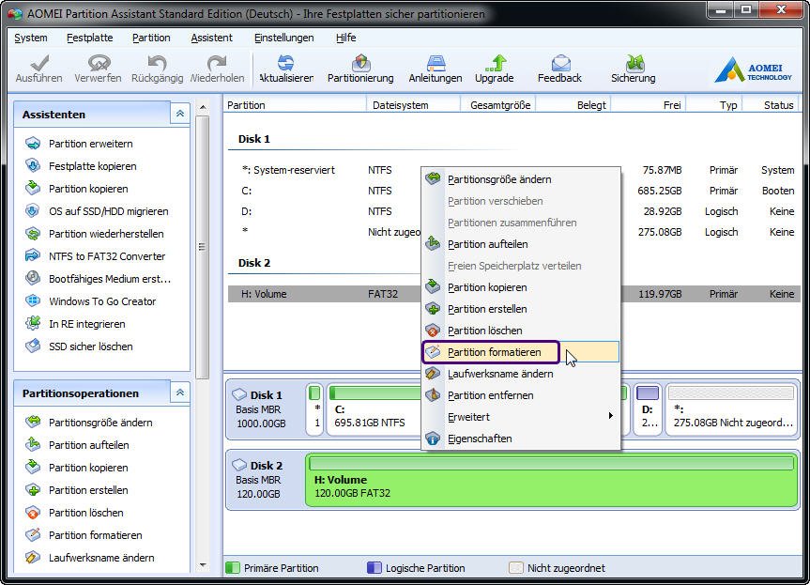Click Laufwerksname ändern in the Partitionsoperationen panel
Screen dimensions: 810x585
click(101, 558)
